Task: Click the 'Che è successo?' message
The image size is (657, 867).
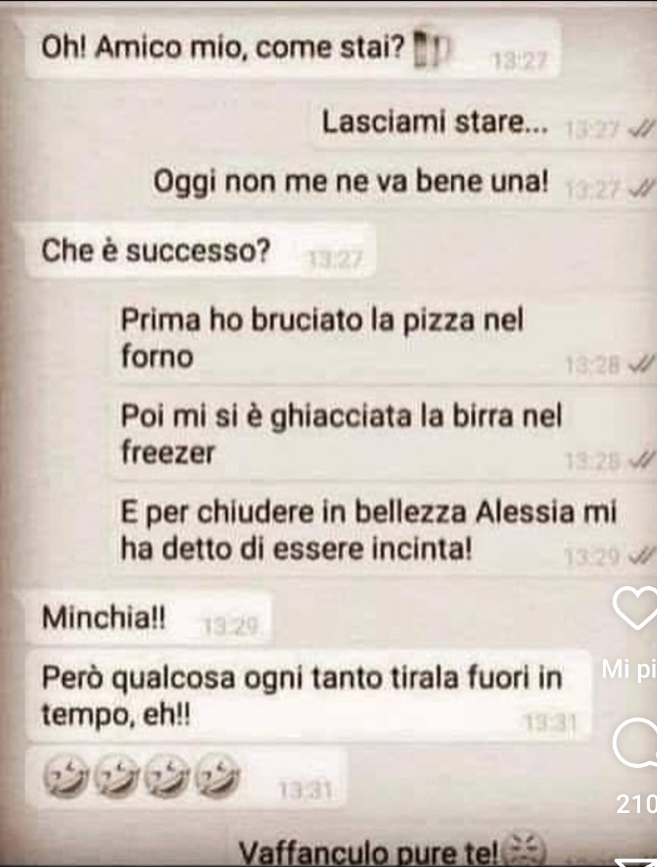Action: coord(200,251)
